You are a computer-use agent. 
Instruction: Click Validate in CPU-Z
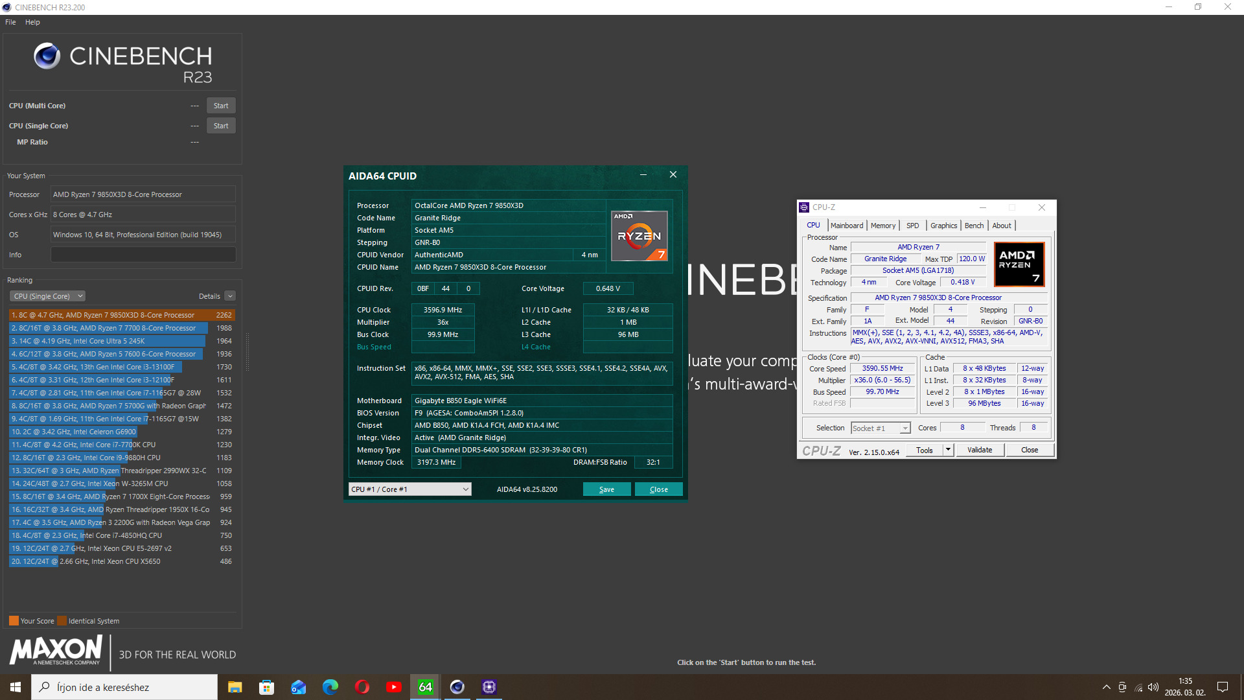click(x=979, y=450)
